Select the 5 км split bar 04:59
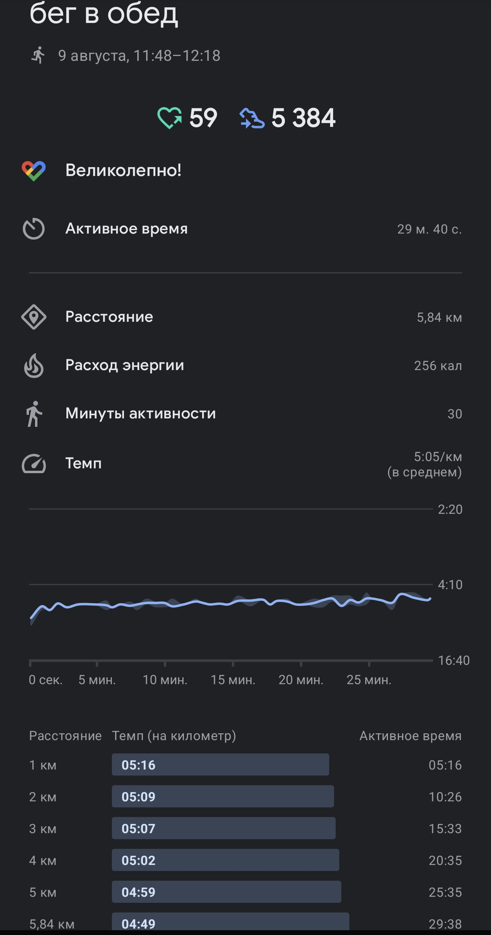The image size is (491, 935). (x=226, y=892)
